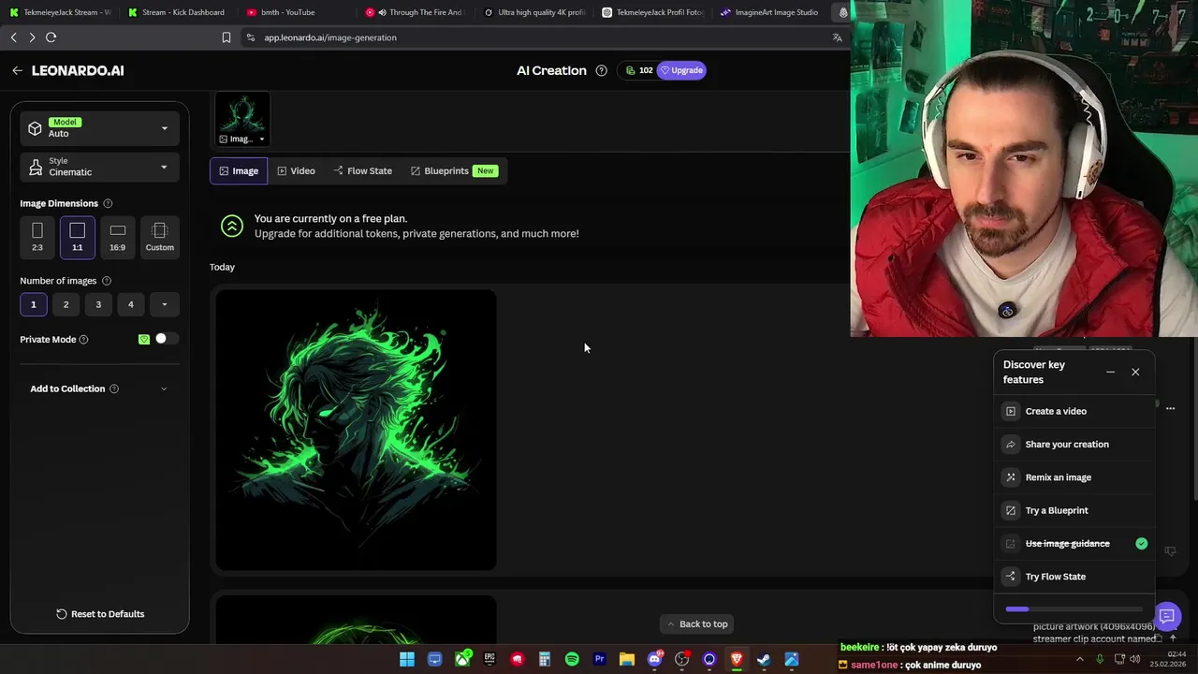Go back using the arrow beside LEONARDO.AI logo
The image size is (1198, 674).
click(x=17, y=70)
